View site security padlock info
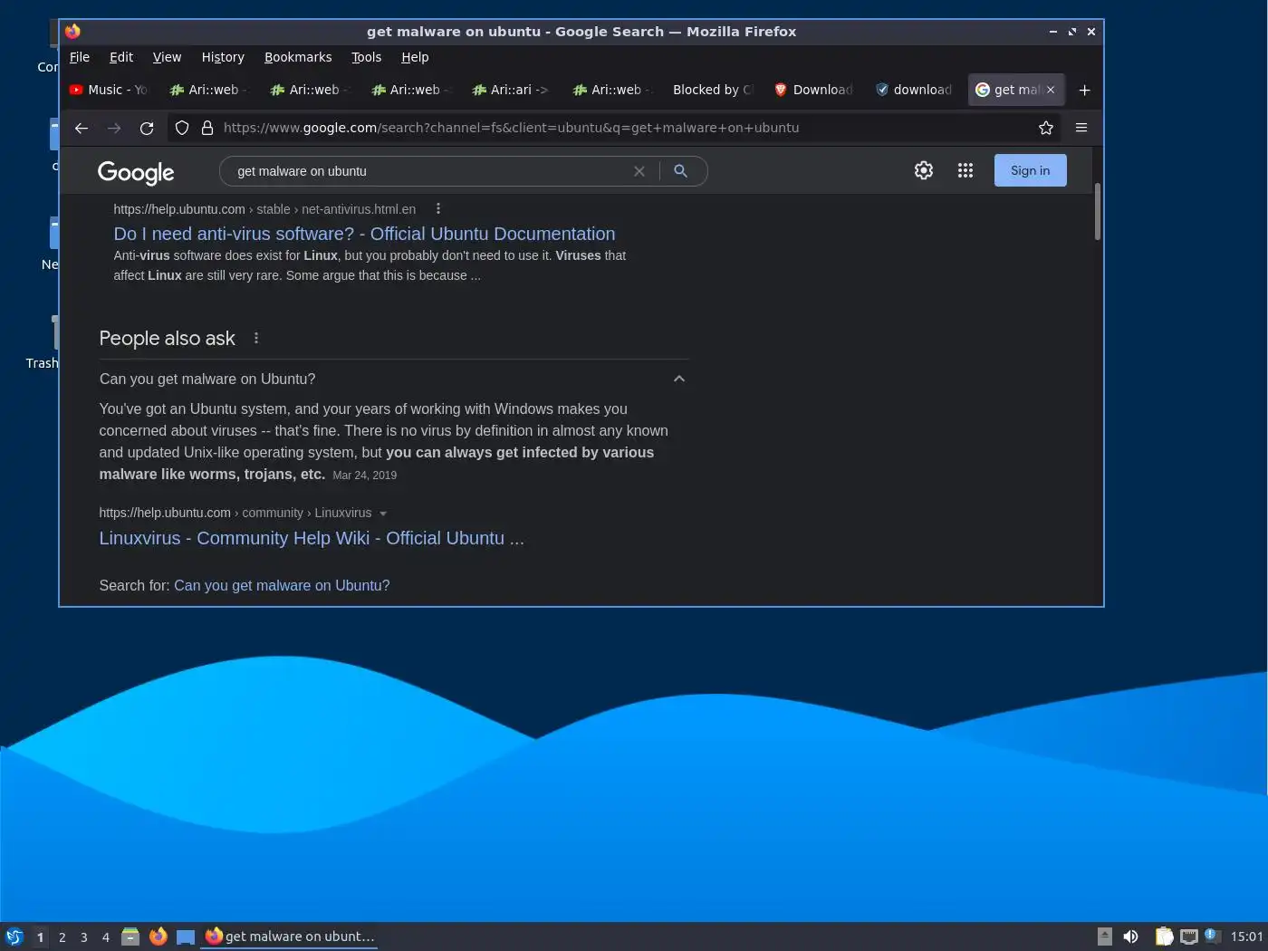1268x951 pixels. pos(207,128)
